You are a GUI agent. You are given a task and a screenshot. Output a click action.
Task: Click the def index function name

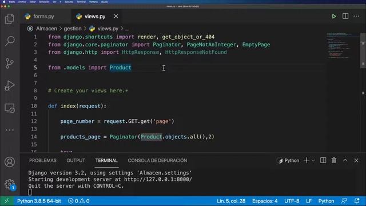68,106
